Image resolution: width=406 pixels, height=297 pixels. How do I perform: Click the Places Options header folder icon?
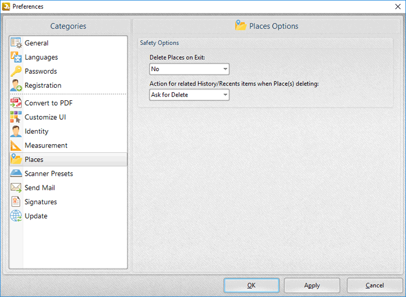[240, 25]
